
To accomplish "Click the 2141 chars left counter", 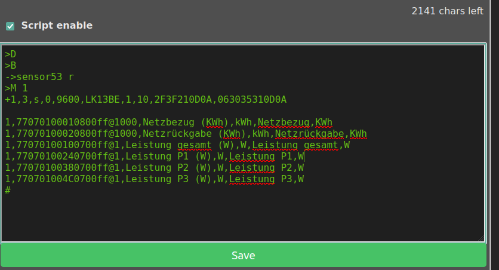I will [447, 11].
